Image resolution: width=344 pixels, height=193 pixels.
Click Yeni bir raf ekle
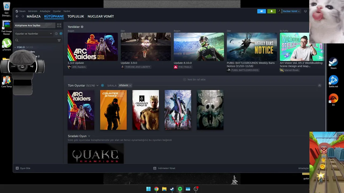point(194,80)
